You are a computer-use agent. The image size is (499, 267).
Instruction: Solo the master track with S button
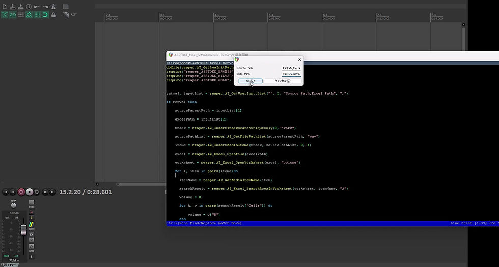(x=31, y=218)
